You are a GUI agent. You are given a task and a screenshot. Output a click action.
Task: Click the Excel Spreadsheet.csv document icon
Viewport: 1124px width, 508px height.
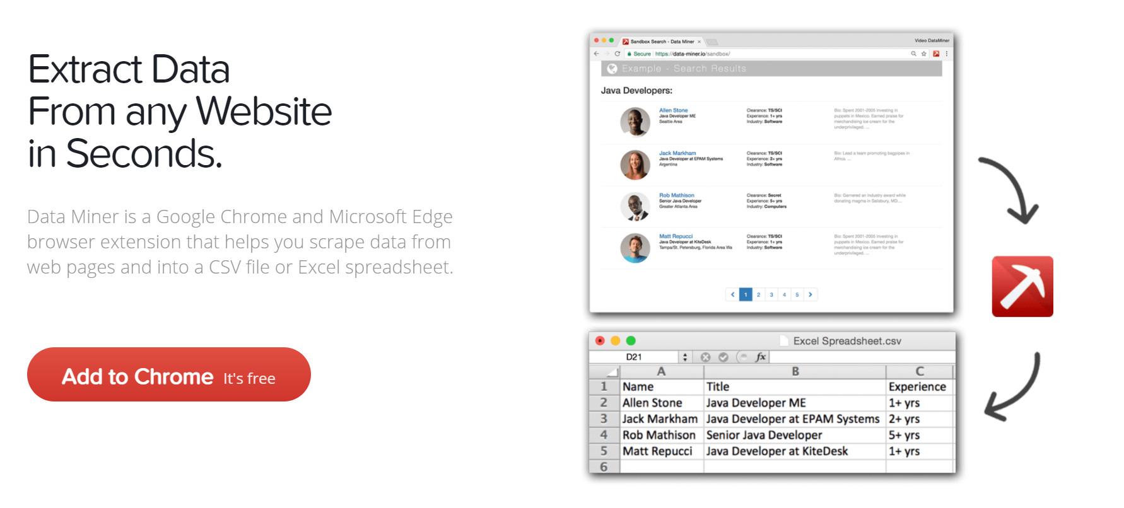(784, 341)
